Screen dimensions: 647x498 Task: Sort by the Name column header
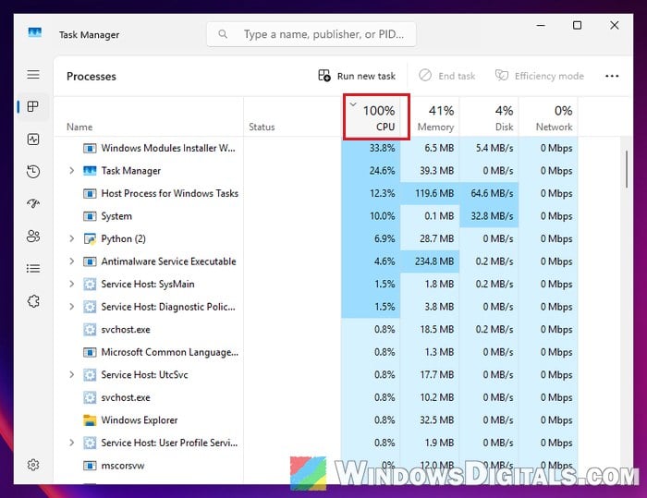(149, 117)
